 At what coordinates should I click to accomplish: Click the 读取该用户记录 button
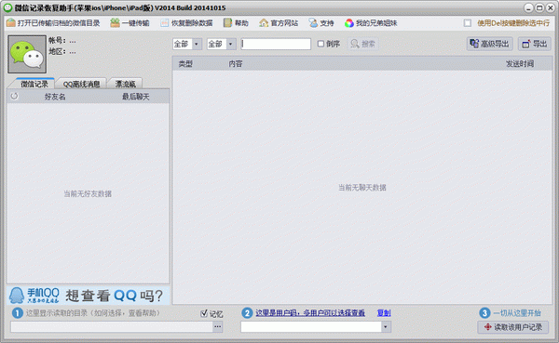(x=513, y=327)
